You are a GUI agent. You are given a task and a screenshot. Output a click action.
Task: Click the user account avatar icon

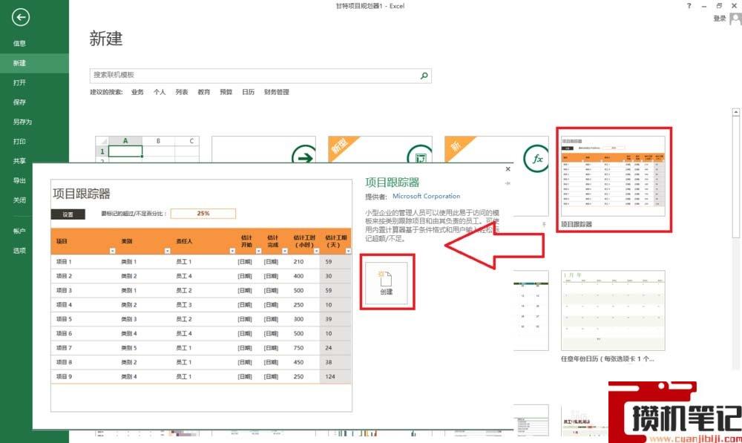(x=735, y=19)
